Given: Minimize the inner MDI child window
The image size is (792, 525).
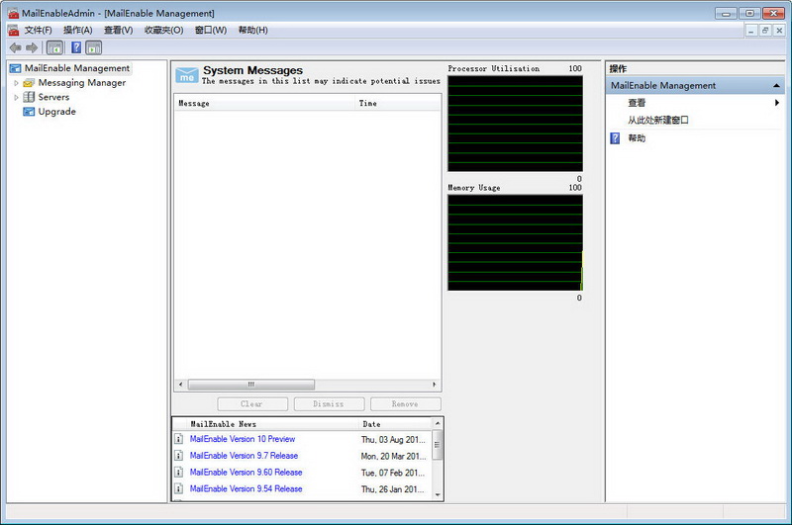Looking at the screenshot, I should (751, 31).
